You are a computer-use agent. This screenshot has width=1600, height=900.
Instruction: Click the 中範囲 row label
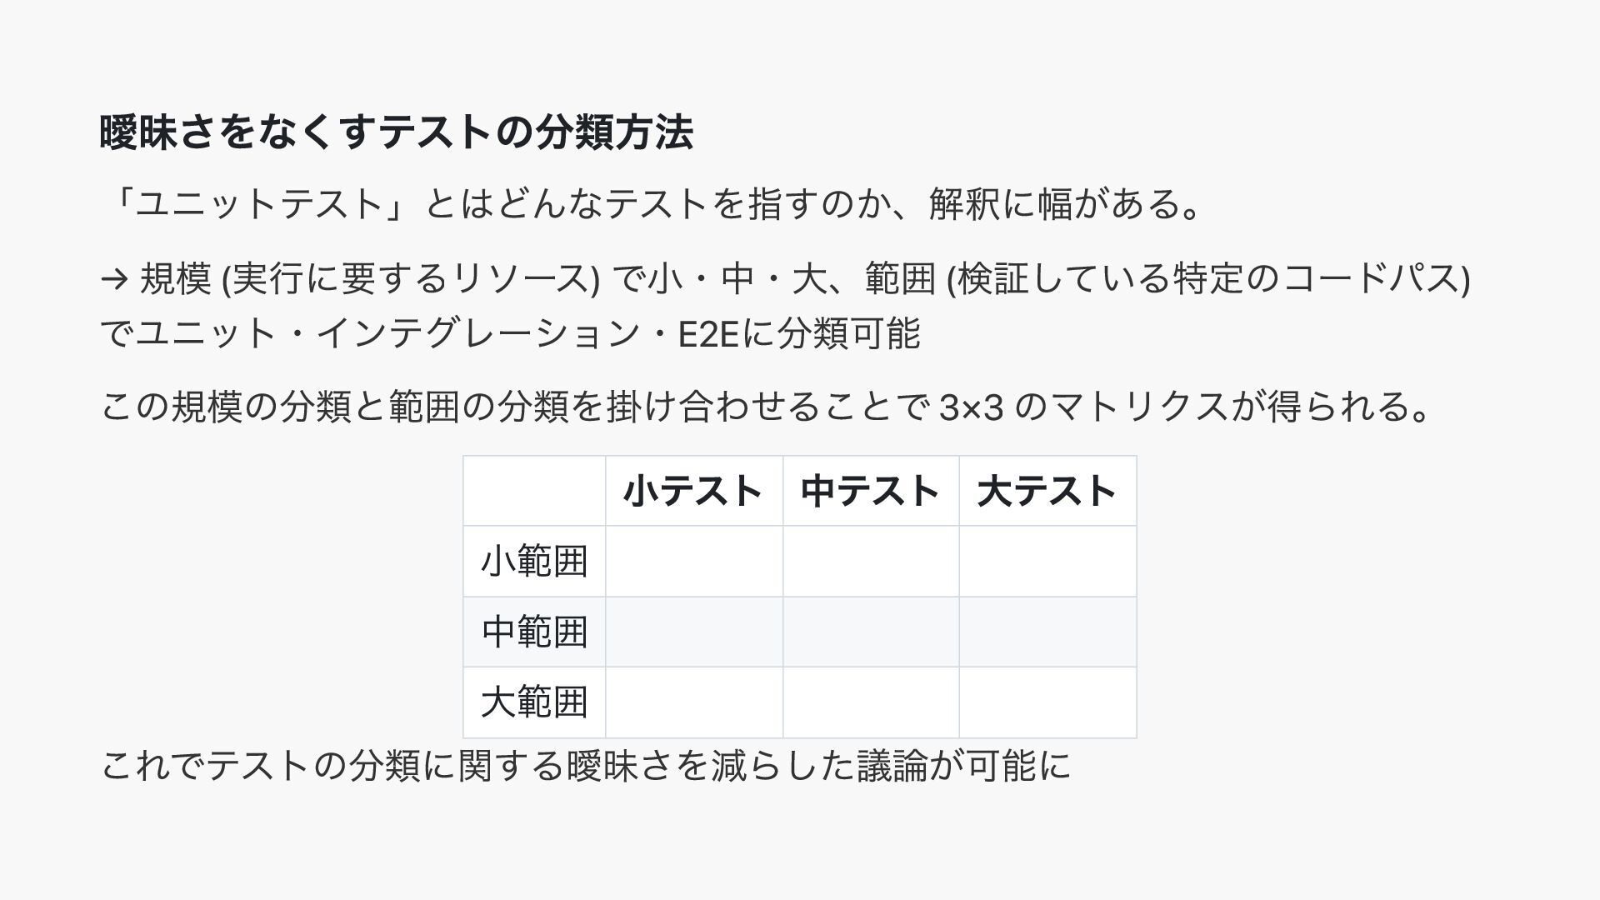click(534, 632)
